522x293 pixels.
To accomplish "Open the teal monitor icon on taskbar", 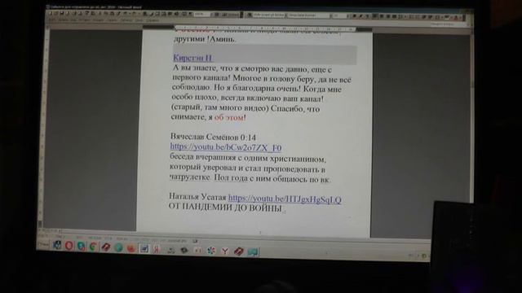I will (x=253, y=252).
